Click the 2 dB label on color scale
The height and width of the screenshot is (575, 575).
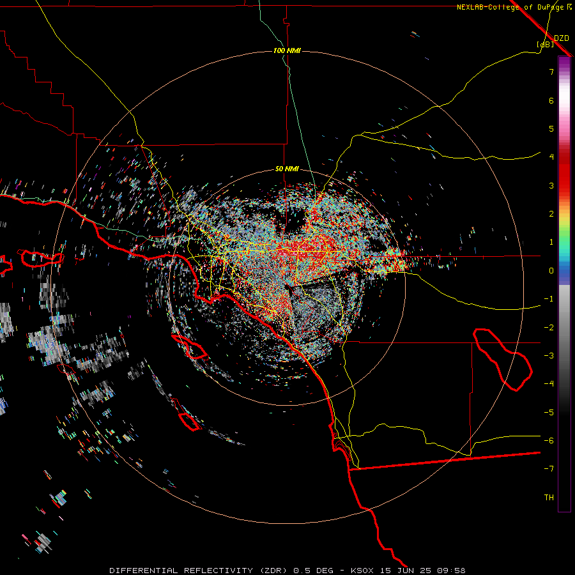pos(551,214)
